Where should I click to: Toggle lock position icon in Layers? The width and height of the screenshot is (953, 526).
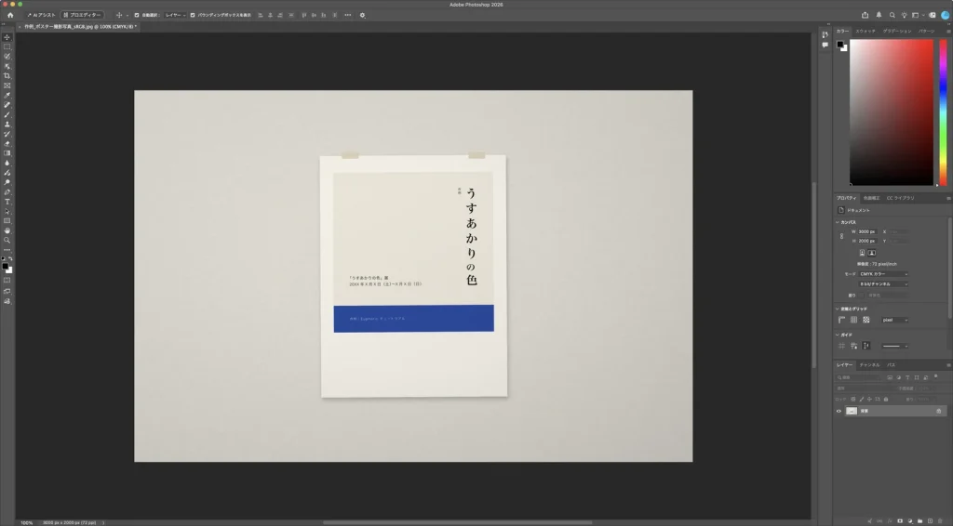pyautogui.click(x=869, y=400)
